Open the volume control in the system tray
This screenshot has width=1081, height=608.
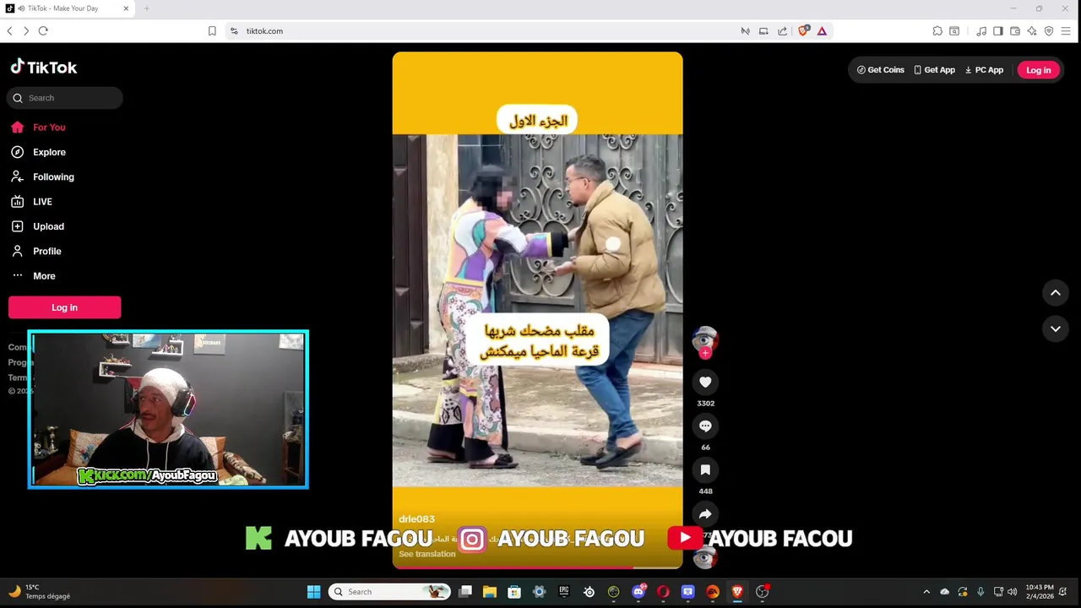[1012, 592]
